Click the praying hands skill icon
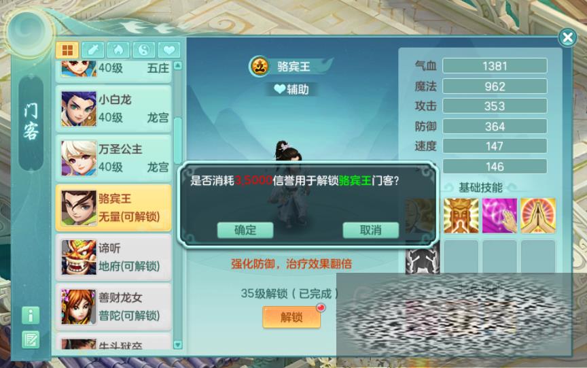 pos(538,216)
